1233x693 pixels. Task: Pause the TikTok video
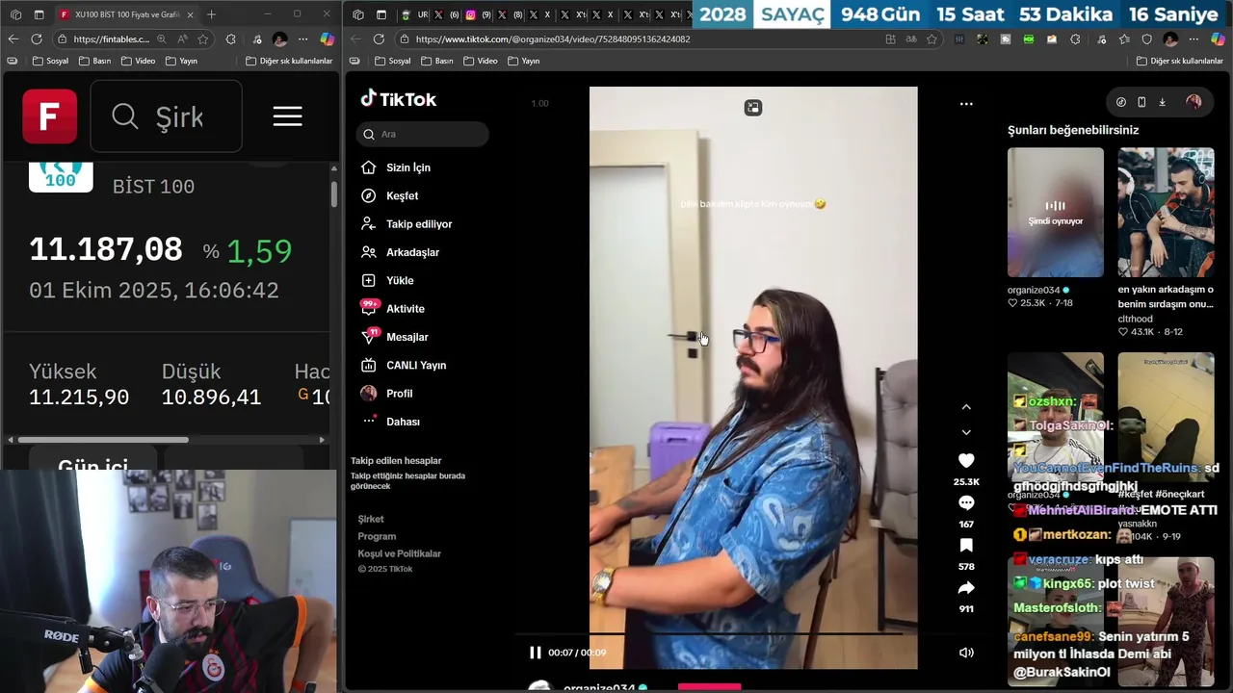[535, 653]
